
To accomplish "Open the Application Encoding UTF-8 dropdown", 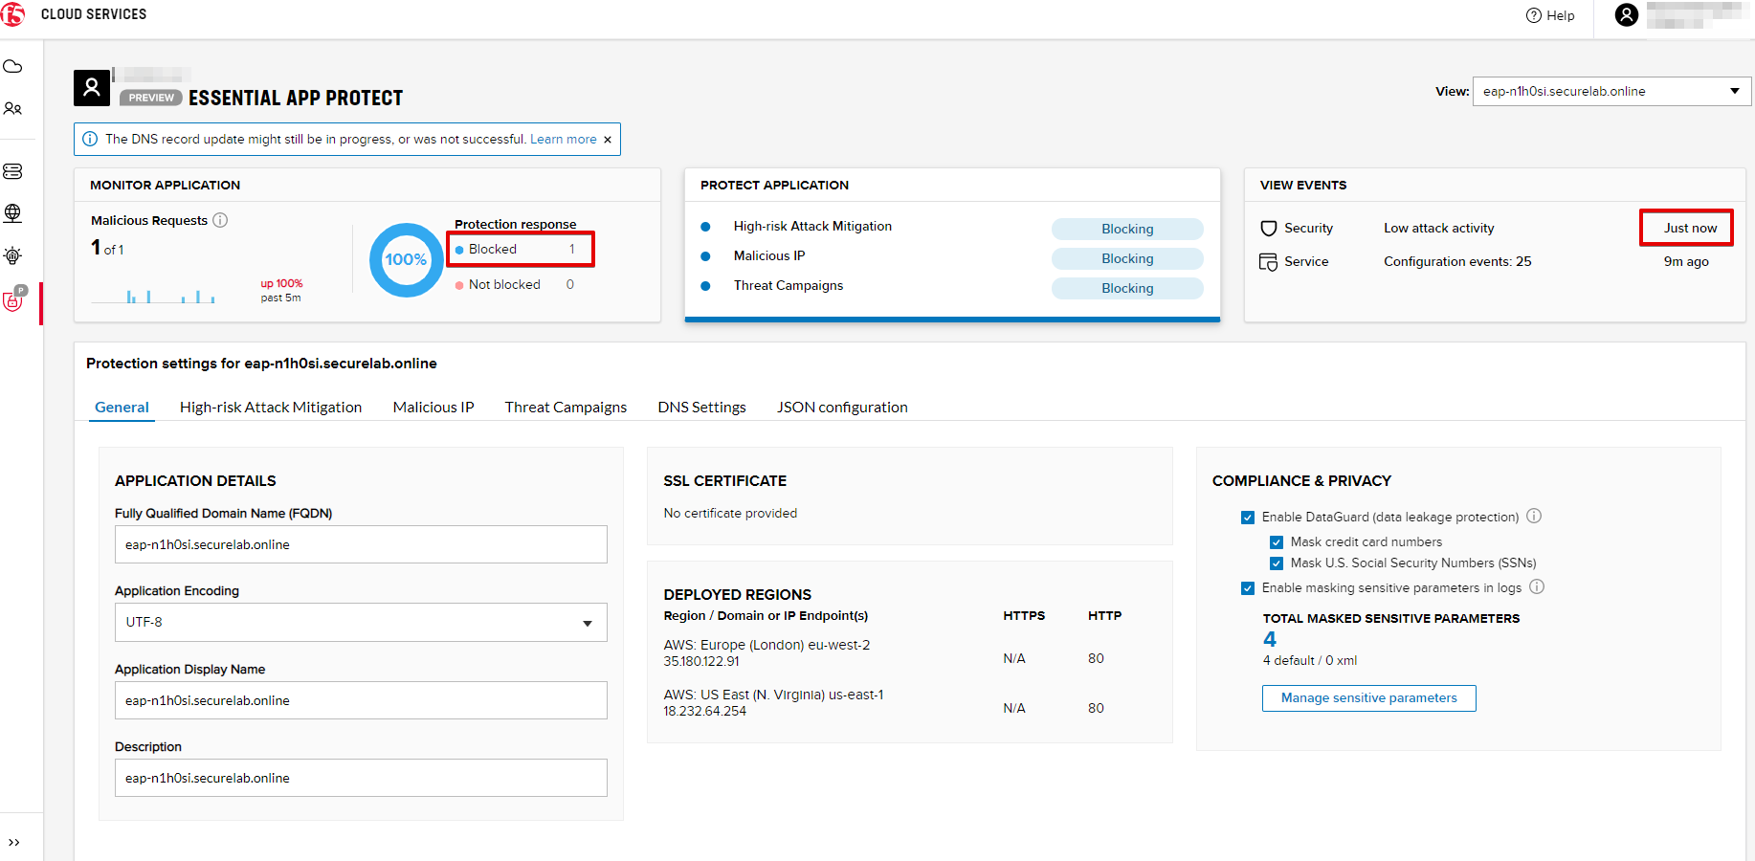I will click(361, 622).
